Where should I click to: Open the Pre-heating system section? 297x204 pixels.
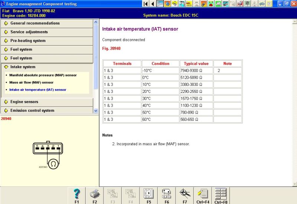pyautogui.click(x=28, y=41)
